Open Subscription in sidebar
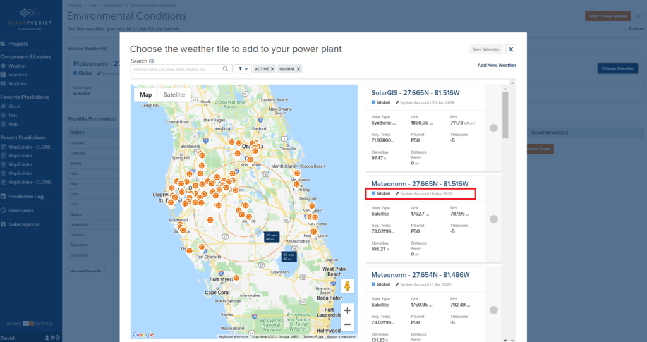Viewport: 647px width, 342px height. pos(23,224)
